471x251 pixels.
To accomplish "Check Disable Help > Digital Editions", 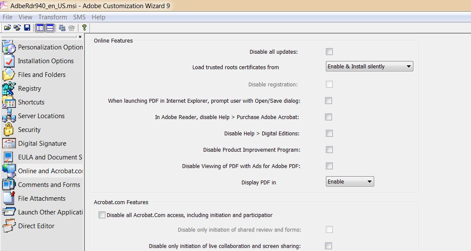I will click(x=329, y=133).
